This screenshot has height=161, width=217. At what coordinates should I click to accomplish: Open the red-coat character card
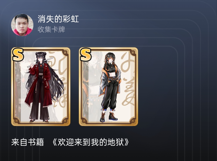41,86
